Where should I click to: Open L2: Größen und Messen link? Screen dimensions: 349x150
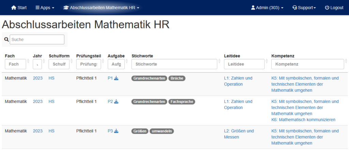point(239,134)
